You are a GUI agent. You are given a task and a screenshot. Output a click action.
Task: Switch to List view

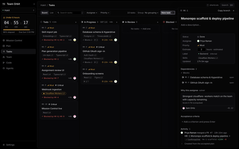pyautogui.click(x=52, y=13)
